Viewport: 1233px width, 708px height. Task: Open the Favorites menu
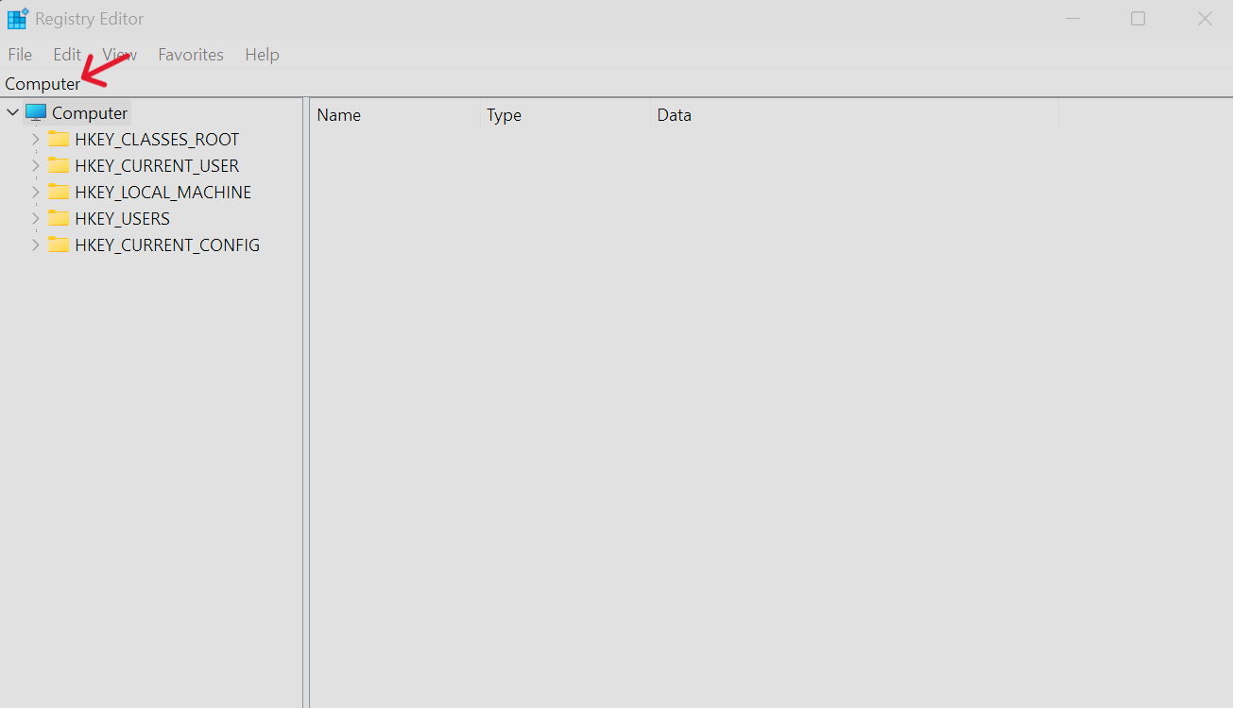(x=191, y=55)
